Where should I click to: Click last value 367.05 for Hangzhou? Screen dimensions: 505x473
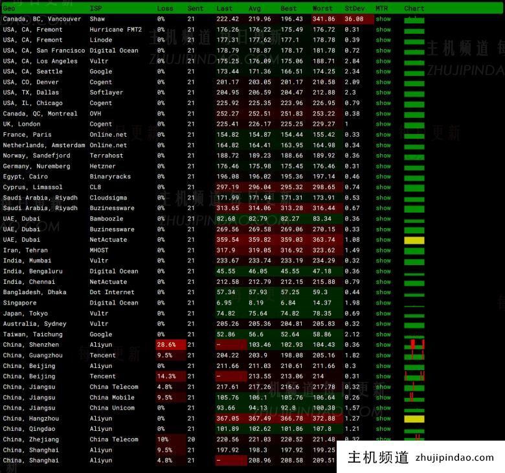(x=228, y=419)
